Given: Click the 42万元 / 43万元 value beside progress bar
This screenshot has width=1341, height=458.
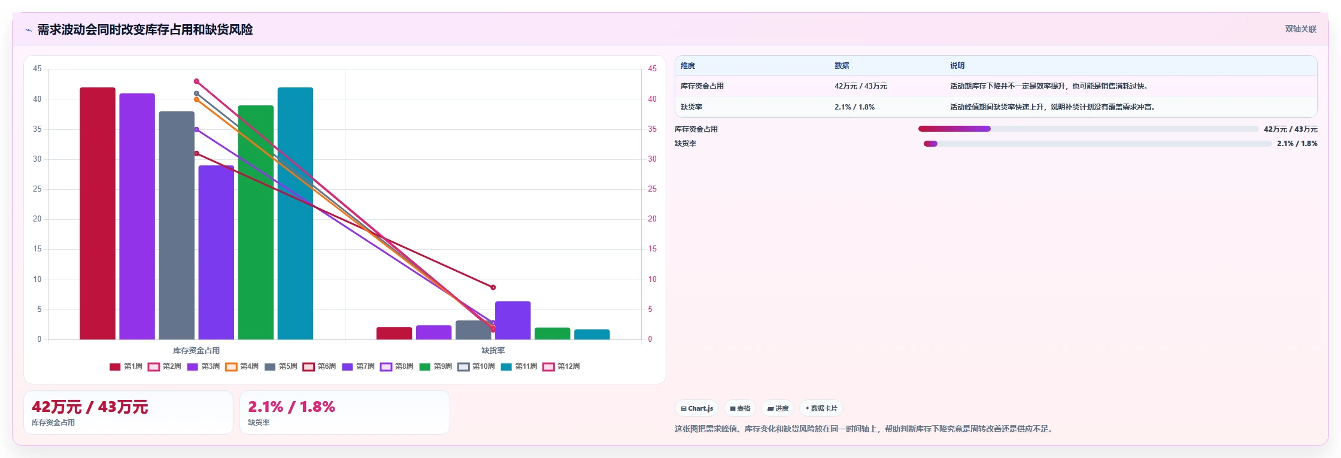Looking at the screenshot, I should click(1291, 129).
